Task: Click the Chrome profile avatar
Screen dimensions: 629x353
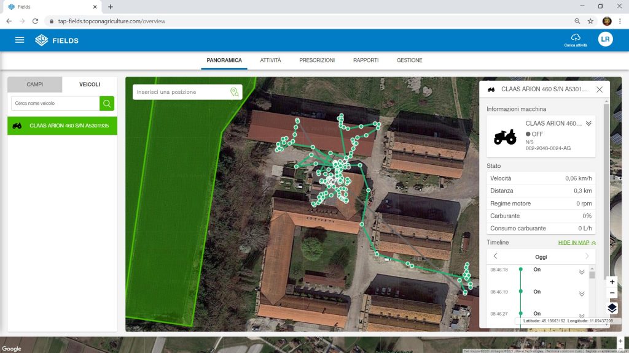Action: click(x=607, y=21)
